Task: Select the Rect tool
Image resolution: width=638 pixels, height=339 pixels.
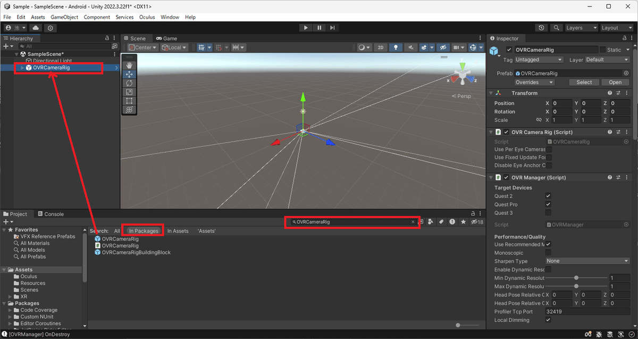Action: coord(129,101)
